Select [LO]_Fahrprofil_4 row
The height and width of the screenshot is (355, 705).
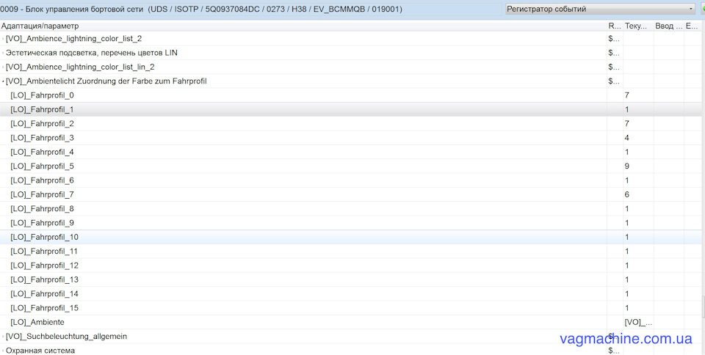[x=351, y=152]
